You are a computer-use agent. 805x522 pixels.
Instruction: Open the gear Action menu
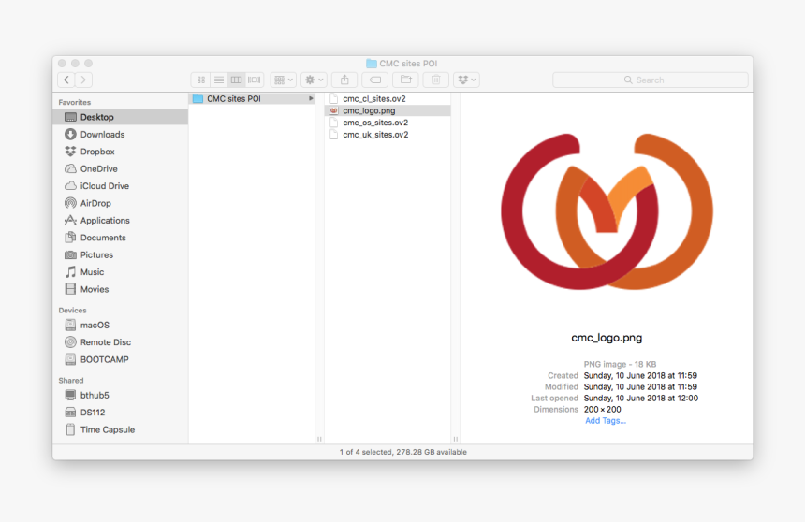[314, 80]
